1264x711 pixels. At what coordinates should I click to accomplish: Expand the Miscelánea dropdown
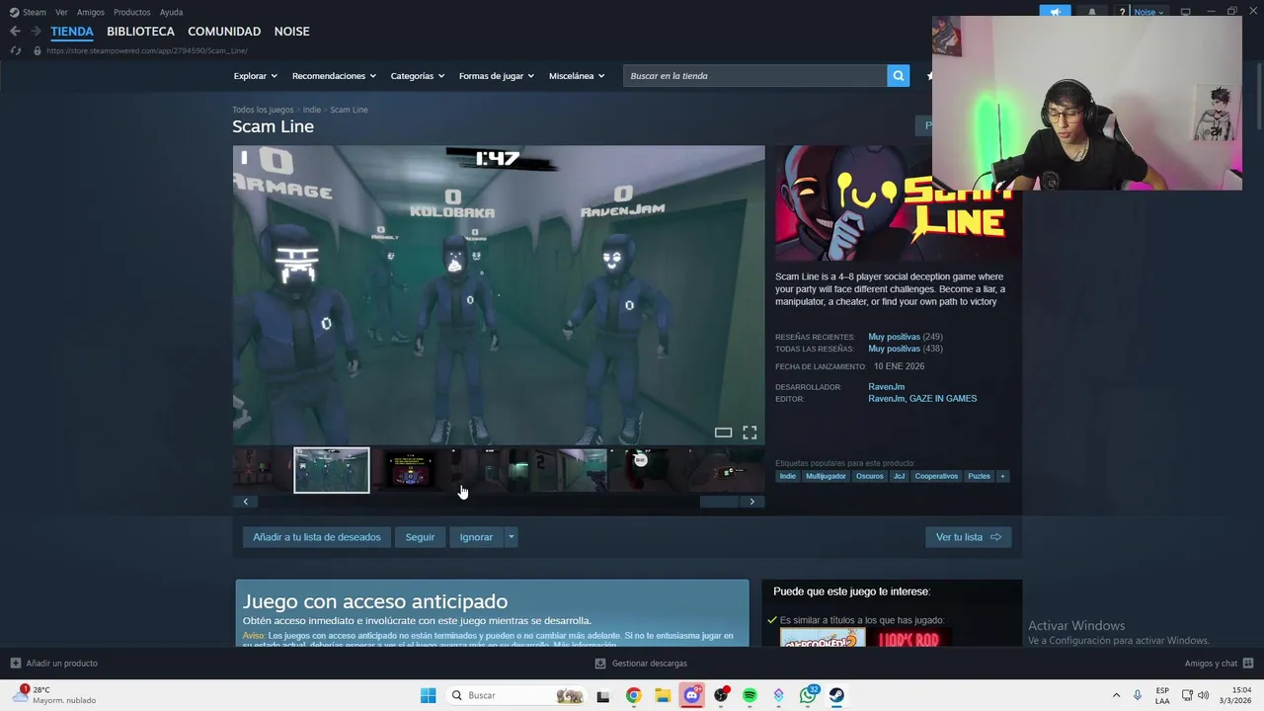point(577,76)
